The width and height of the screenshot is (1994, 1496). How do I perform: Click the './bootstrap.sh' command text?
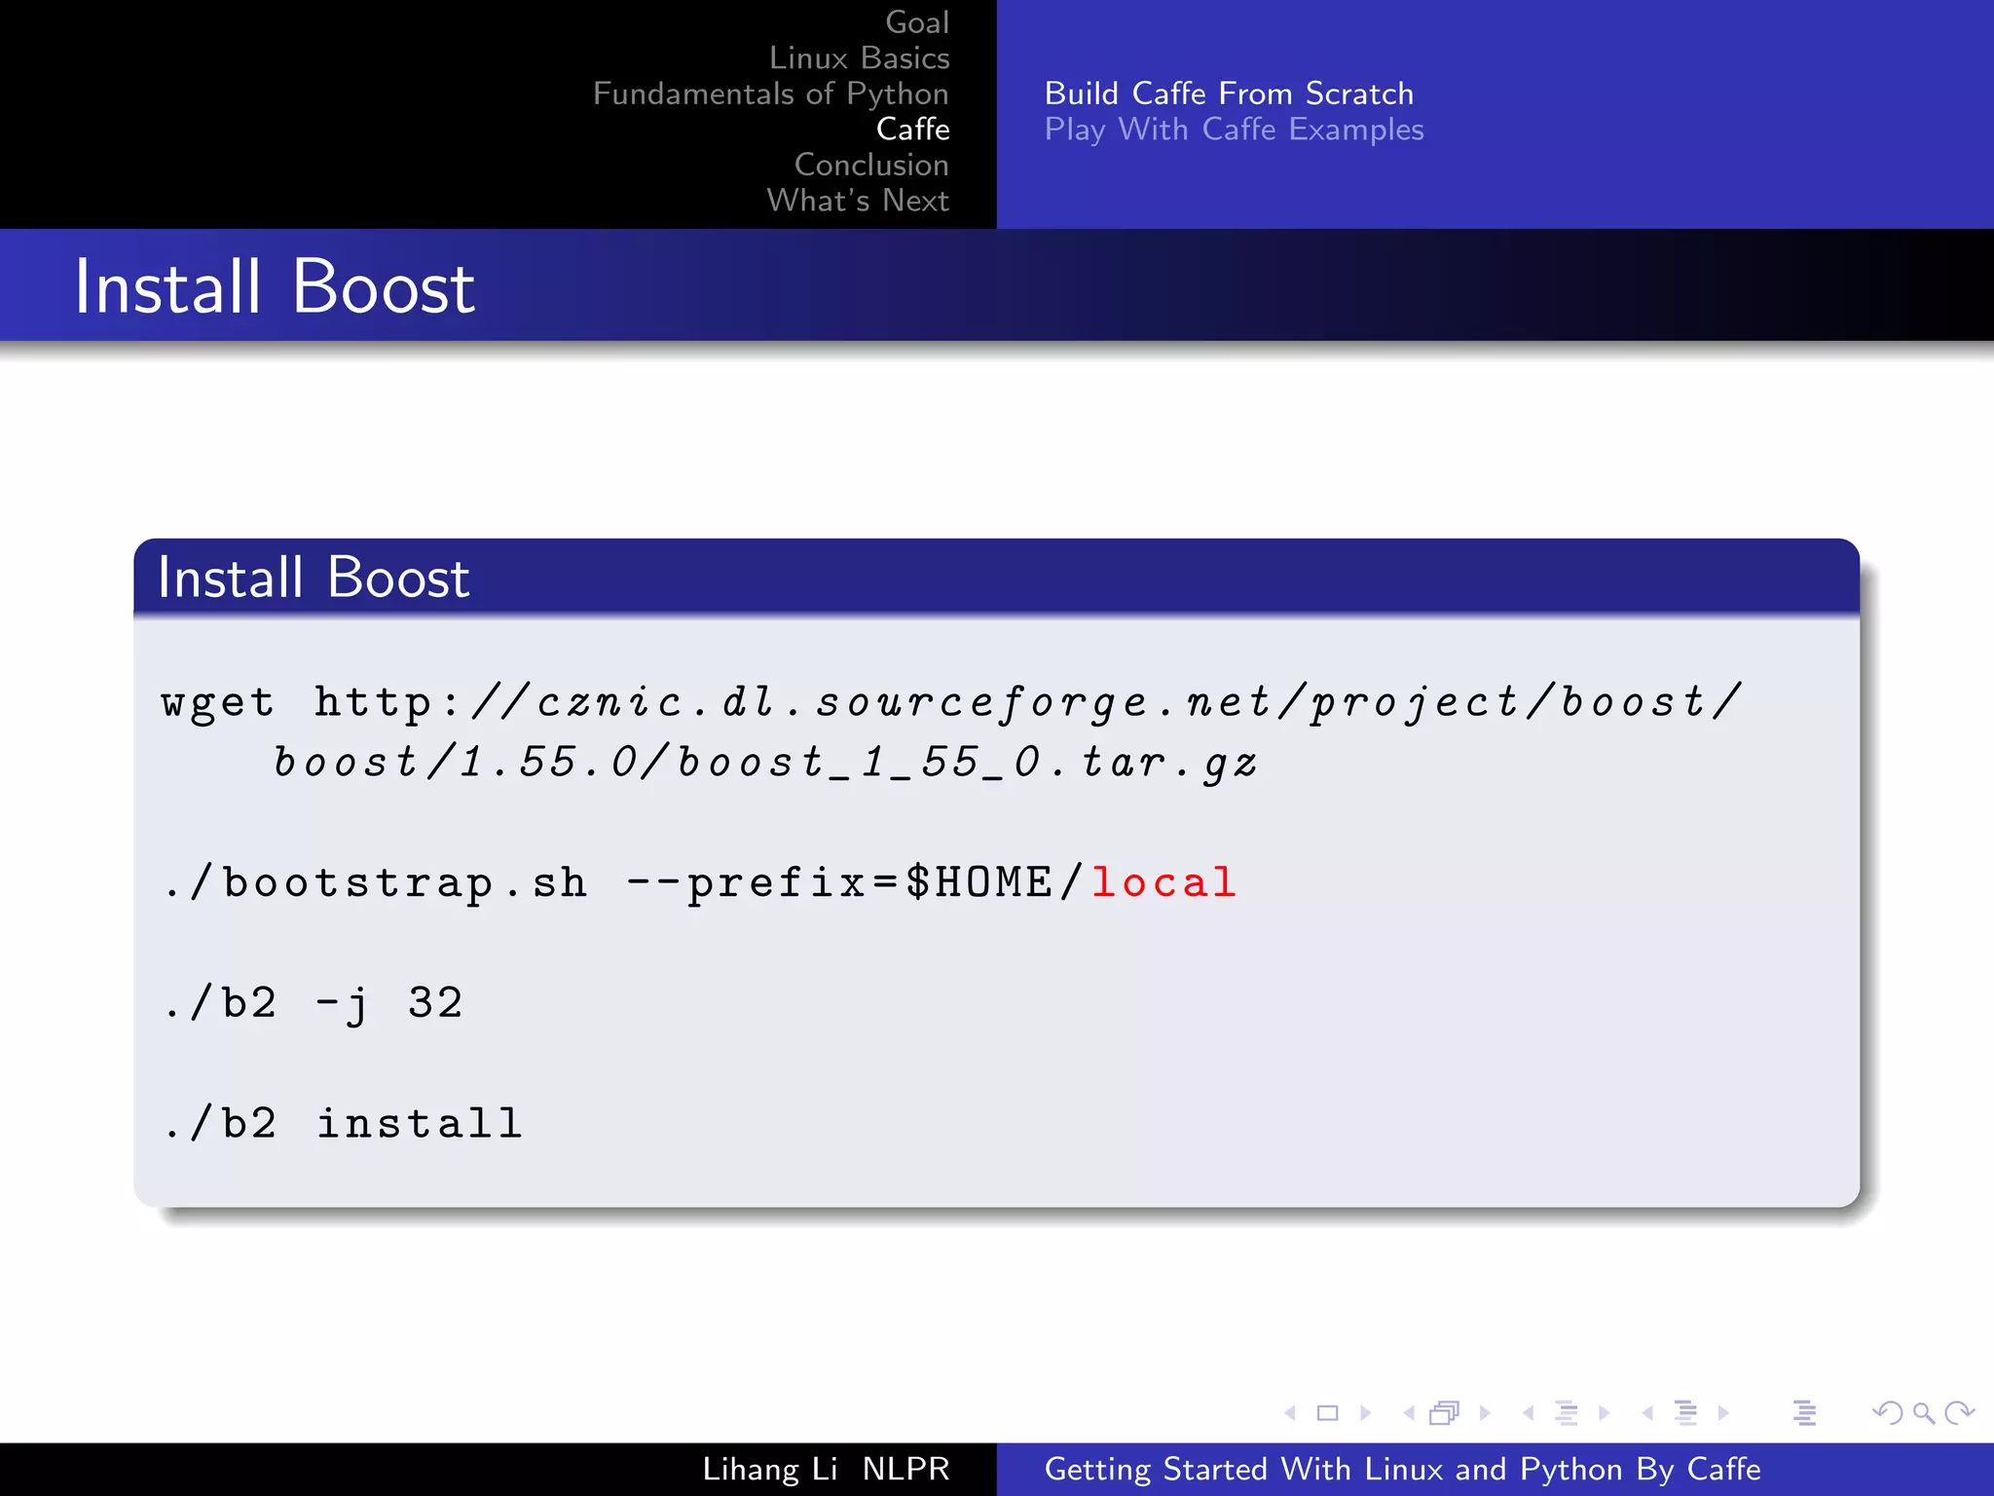pyautogui.click(x=376, y=883)
